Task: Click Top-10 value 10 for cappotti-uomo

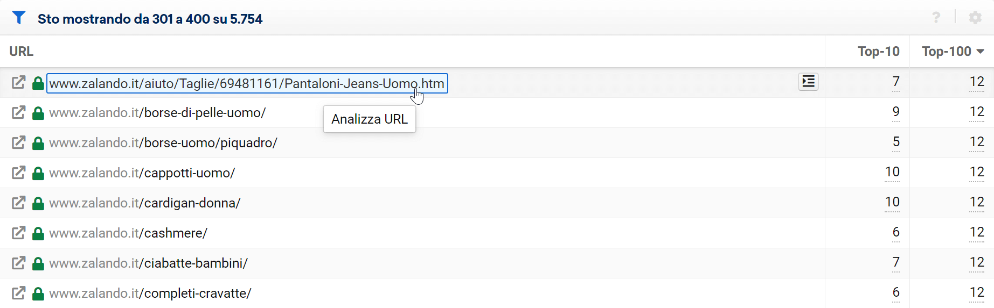Action: (x=892, y=172)
